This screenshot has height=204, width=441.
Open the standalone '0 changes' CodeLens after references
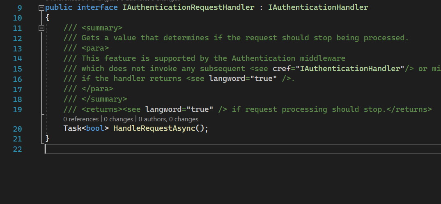click(118, 119)
